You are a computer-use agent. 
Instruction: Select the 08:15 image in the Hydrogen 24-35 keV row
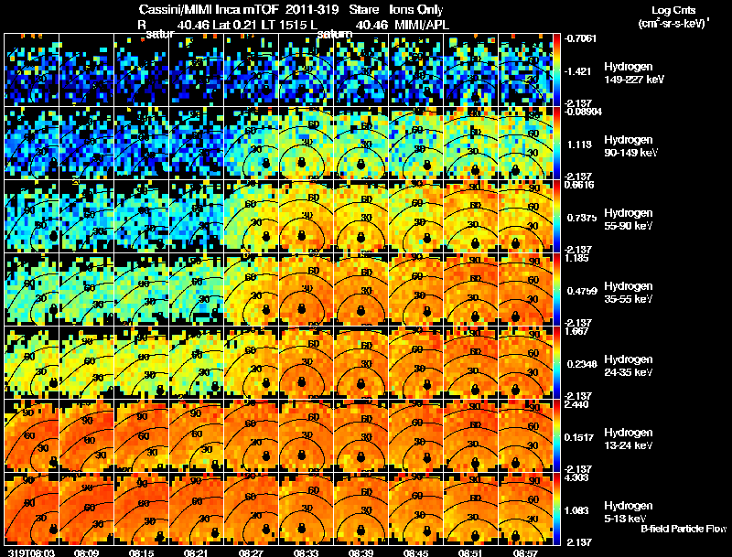tap(142, 362)
